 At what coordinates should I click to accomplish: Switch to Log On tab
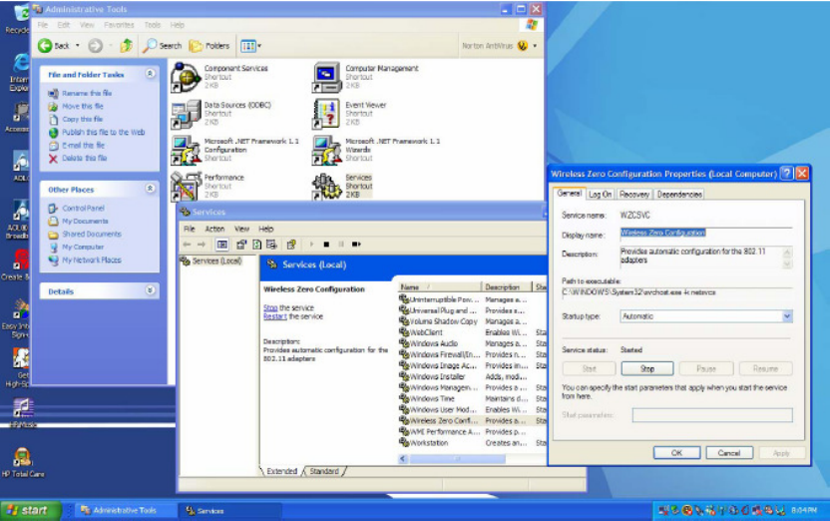point(601,195)
